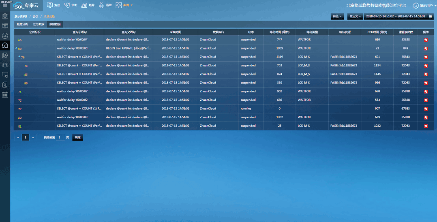Image resolution: width=437 pixels, height=222 pixels.
Task: Click the red action icon for session 98
Action: pos(426,83)
